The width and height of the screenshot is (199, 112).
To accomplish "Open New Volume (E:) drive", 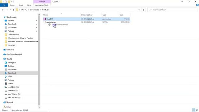I will 14,94.
